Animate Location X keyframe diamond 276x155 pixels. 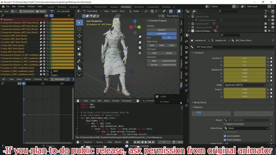(x=271, y=58)
